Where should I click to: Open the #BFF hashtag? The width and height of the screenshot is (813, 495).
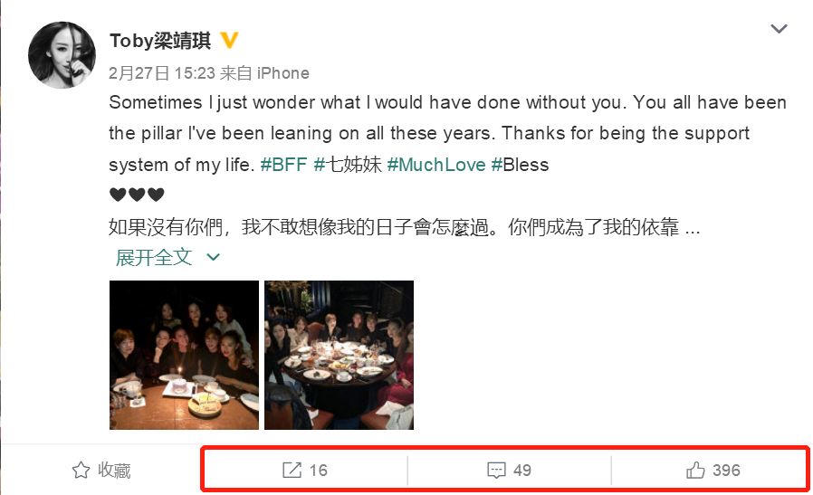[283, 165]
